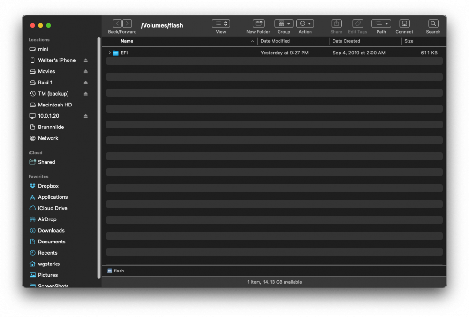Eject Walter's iPhone
Viewport: 469px width, 317px height.
tap(85, 60)
